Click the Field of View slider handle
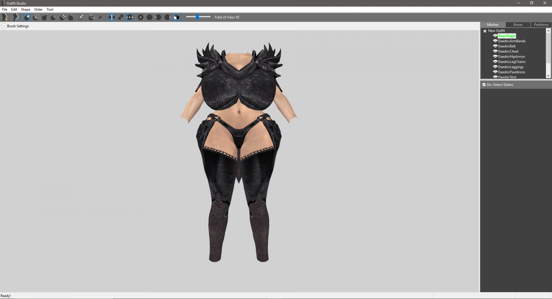 coord(197,17)
